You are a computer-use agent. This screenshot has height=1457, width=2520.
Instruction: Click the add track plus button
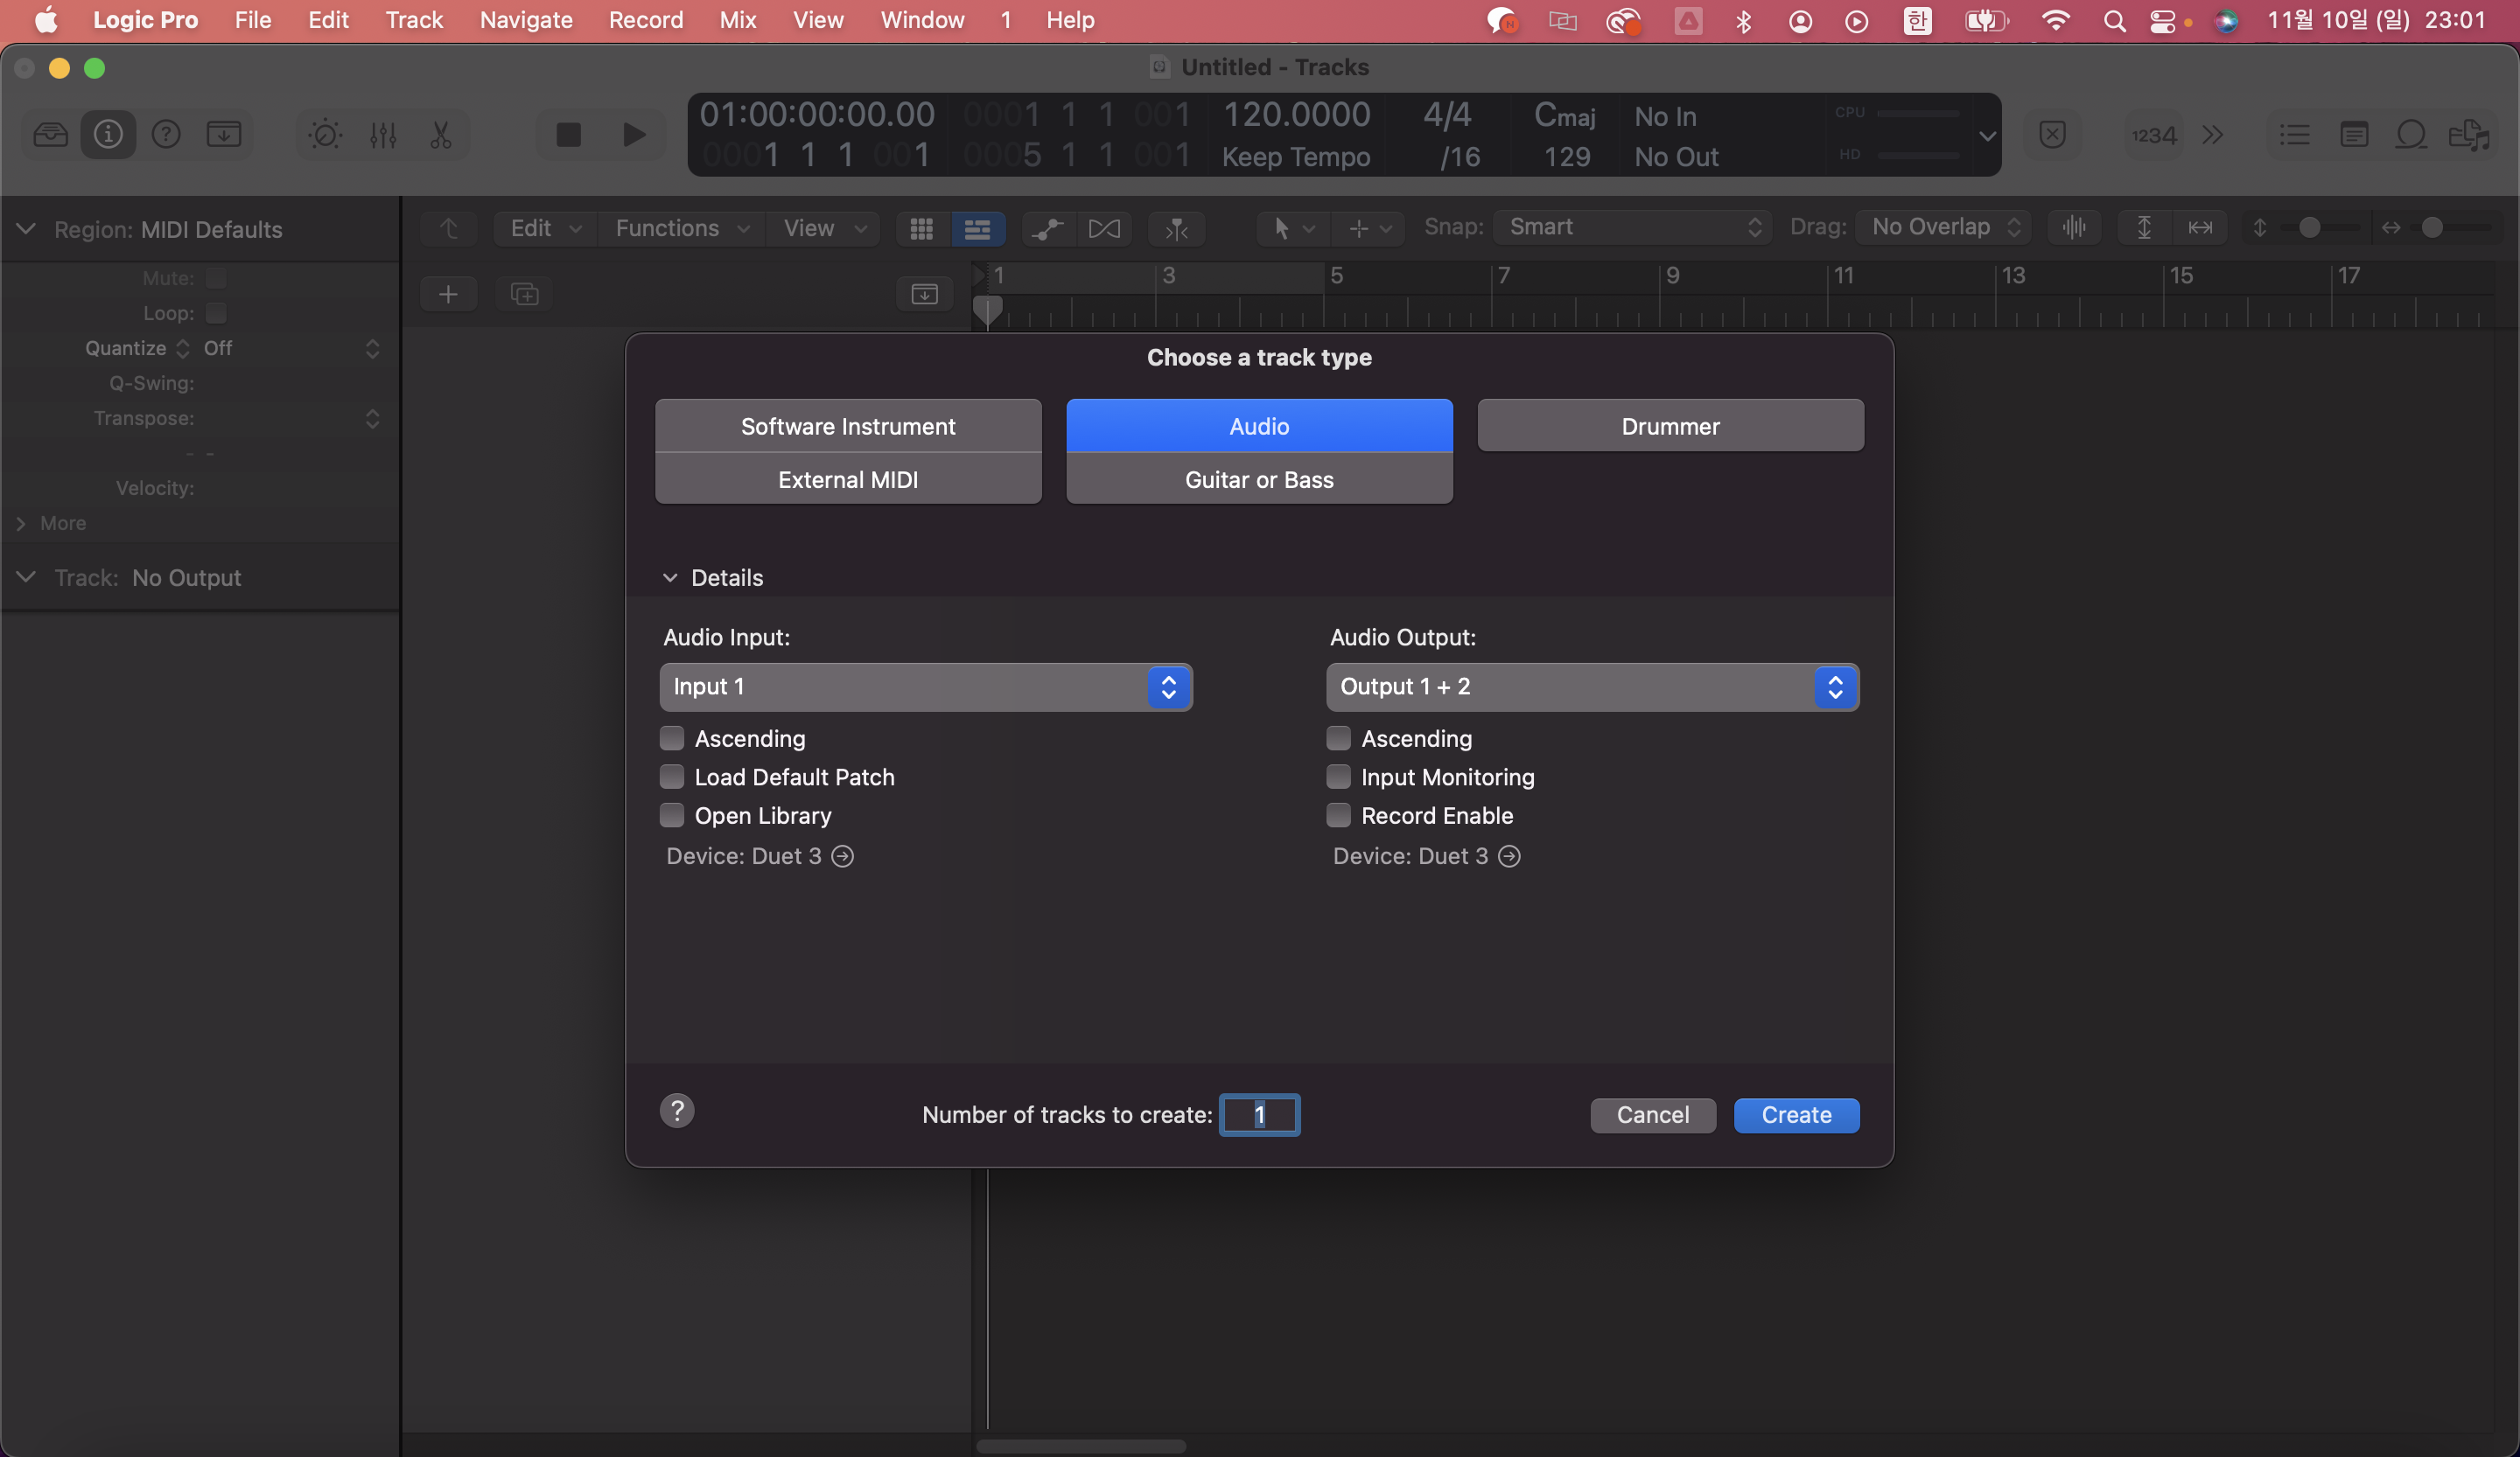(x=448, y=294)
